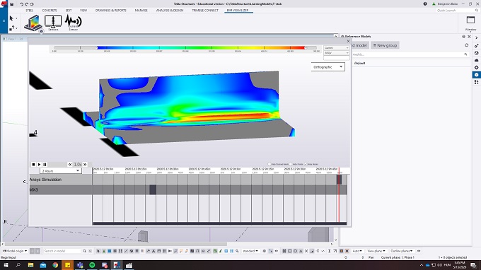Decrease playback speed with rewind arrows
Image resolution: width=481 pixels, height=270 pixels.
(x=70, y=165)
